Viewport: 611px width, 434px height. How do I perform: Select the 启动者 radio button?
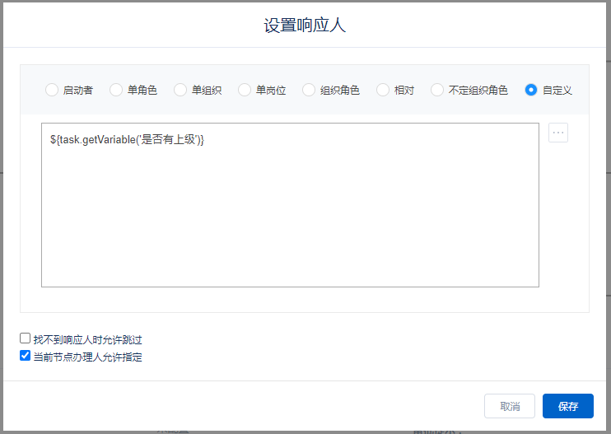[x=52, y=90]
